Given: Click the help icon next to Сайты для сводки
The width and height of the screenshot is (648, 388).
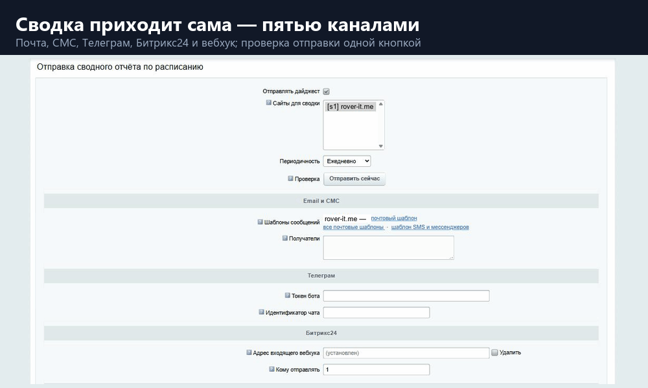Looking at the screenshot, I should (269, 103).
